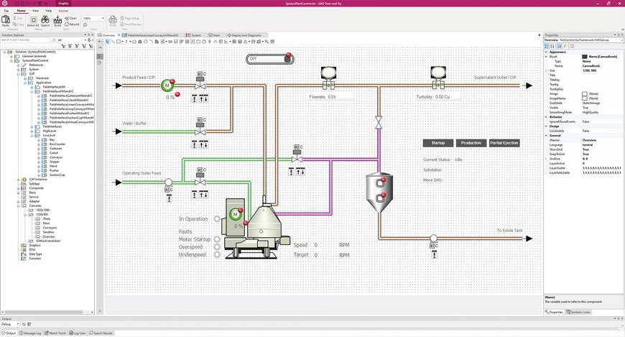The height and width of the screenshot is (337, 625).
Task: Collapse the General property section
Action: tap(547, 136)
